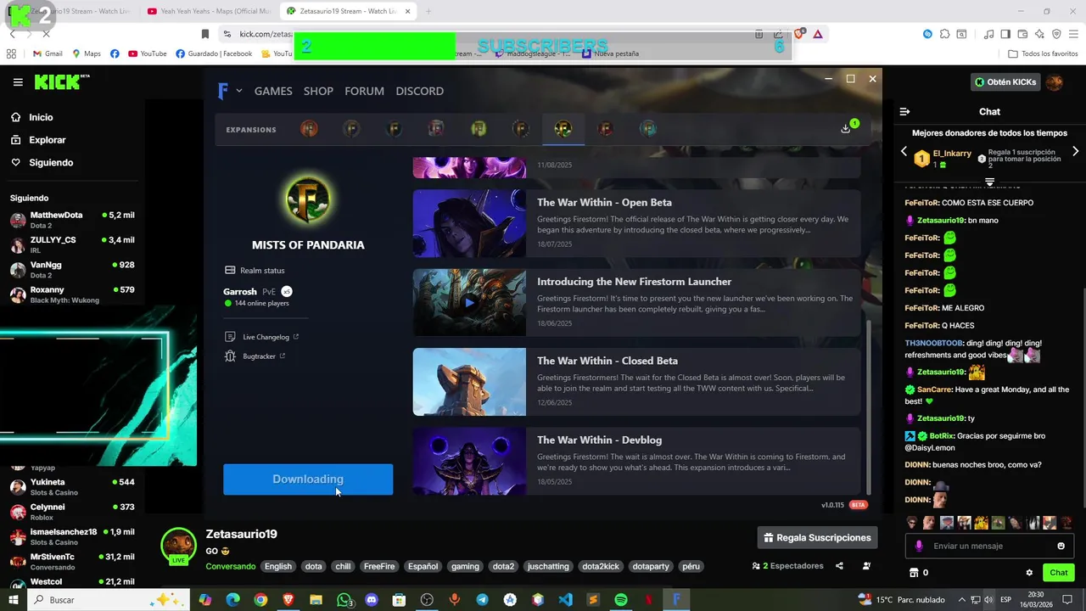Select the juschatting tag under the stream

pos(548,566)
